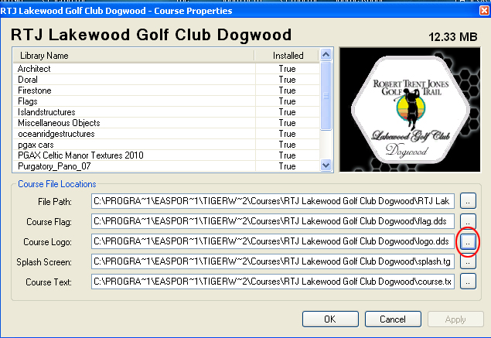Confirm with the OK button
The height and width of the screenshot is (338, 491).
coord(330,319)
